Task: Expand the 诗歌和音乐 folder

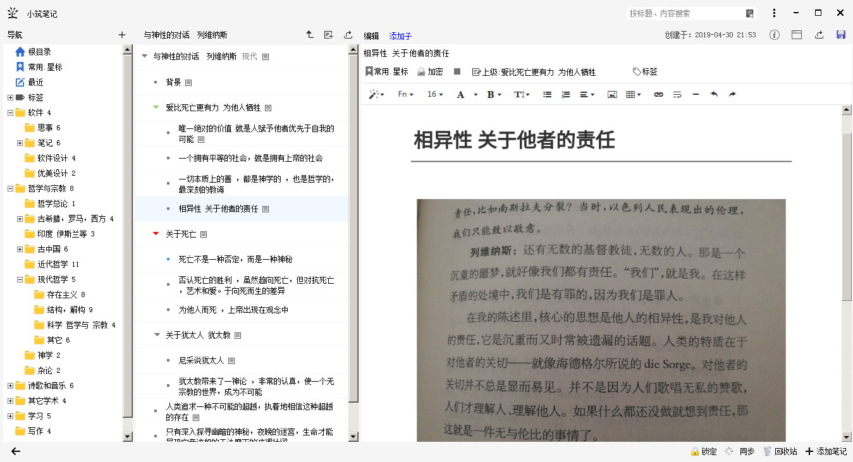Action: 10,386
